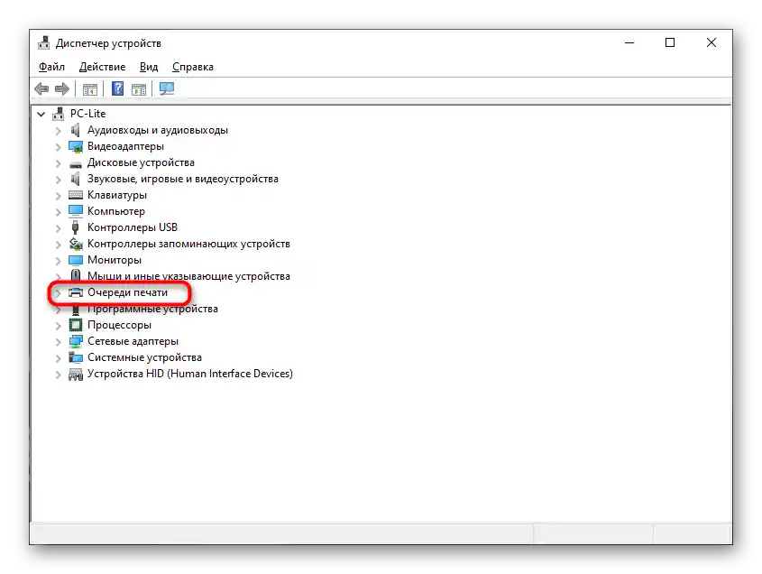Click the Device Manager title bar icon
Screen dimensions: 762x574
point(44,43)
